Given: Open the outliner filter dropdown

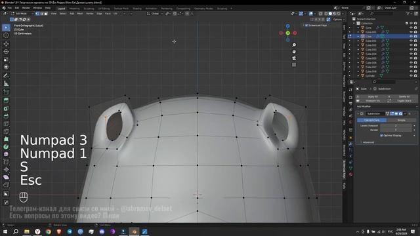Looking at the screenshot, I should (x=409, y=13).
